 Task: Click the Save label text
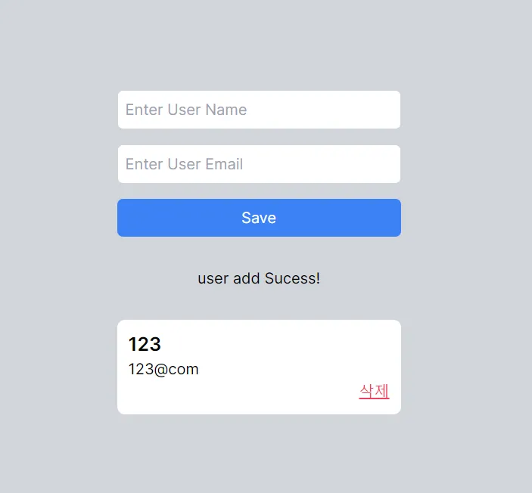pos(259,218)
